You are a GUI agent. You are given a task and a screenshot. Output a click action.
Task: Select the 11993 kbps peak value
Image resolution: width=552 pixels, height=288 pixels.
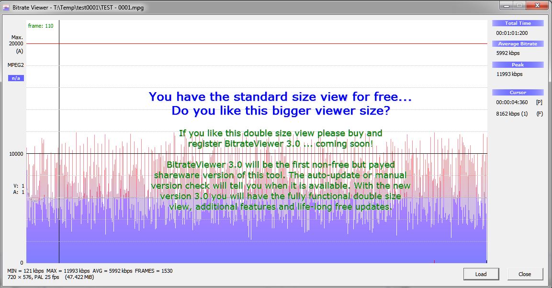tap(509, 74)
